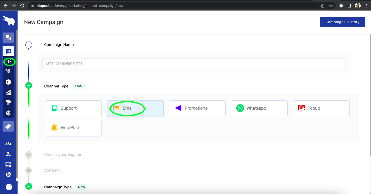This screenshot has height=194, width=371.
Task: Open the chat conversations sidebar icon
Action: tap(8, 38)
